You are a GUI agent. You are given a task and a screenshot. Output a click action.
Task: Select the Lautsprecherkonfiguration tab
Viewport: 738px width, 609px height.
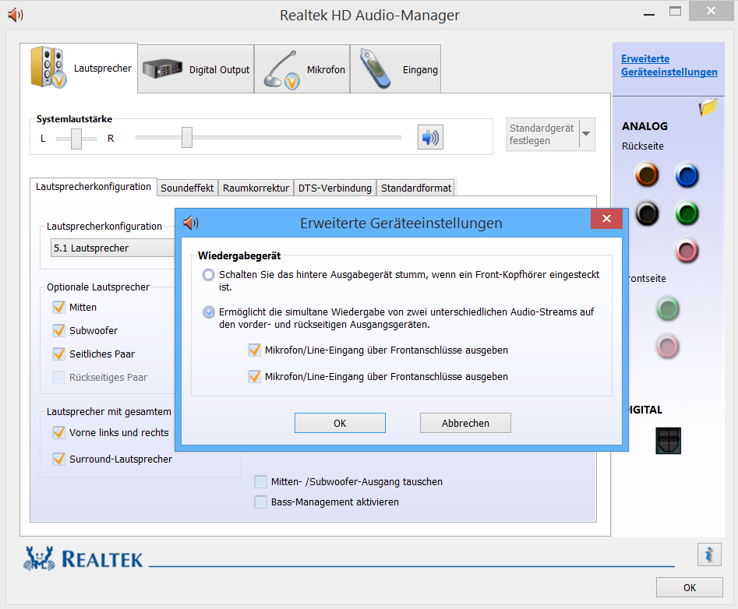coord(94,187)
